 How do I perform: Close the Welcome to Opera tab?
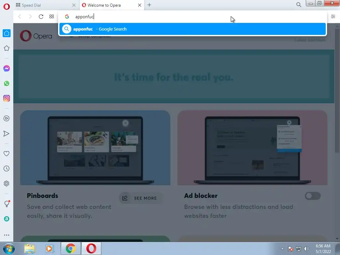point(140,5)
